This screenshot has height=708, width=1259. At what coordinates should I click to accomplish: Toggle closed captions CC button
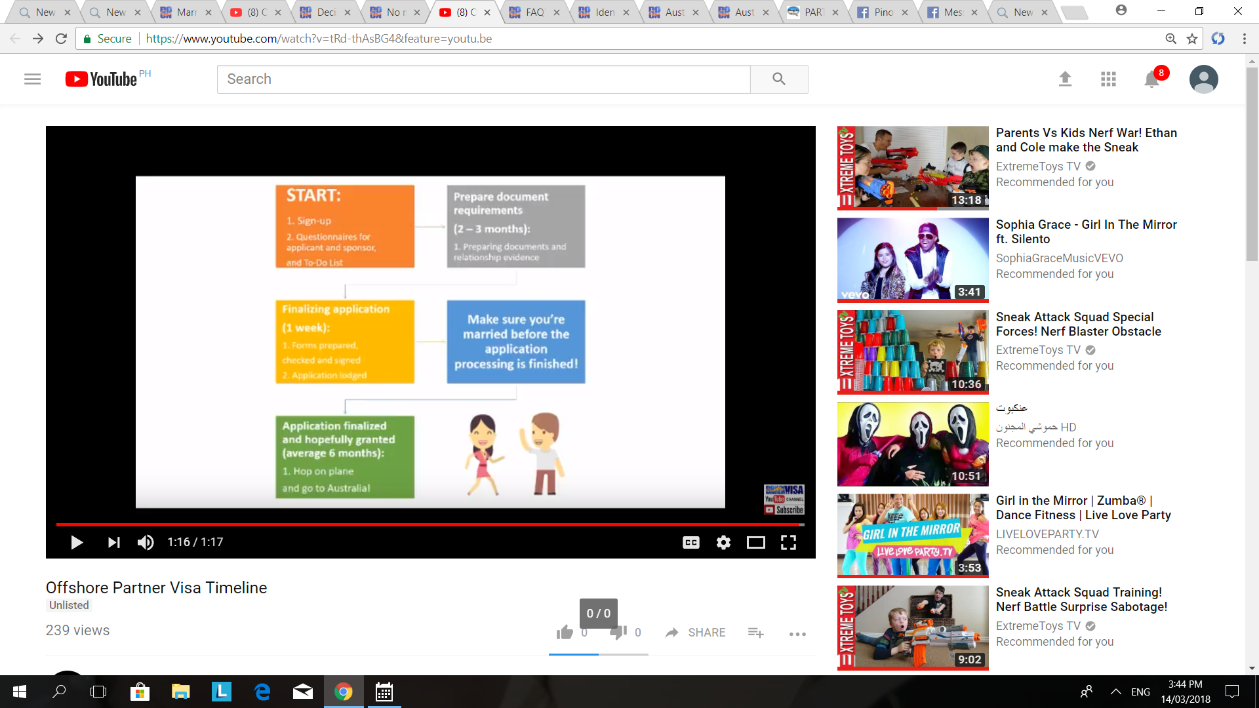point(690,543)
